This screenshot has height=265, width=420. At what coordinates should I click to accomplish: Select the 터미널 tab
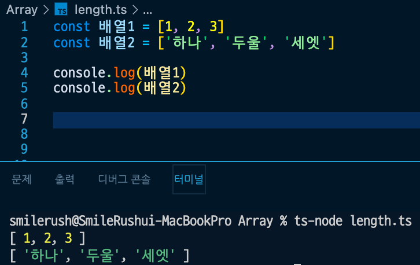[x=189, y=179]
